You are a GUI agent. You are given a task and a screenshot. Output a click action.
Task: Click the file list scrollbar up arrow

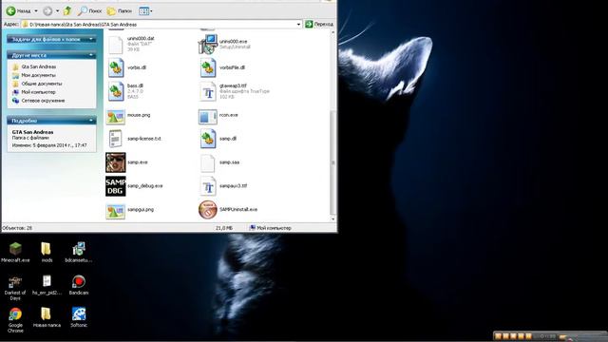(332, 32)
